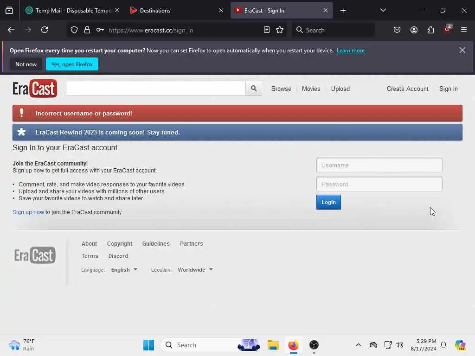Open a new browser tab
The width and height of the screenshot is (475, 356).
point(343,11)
